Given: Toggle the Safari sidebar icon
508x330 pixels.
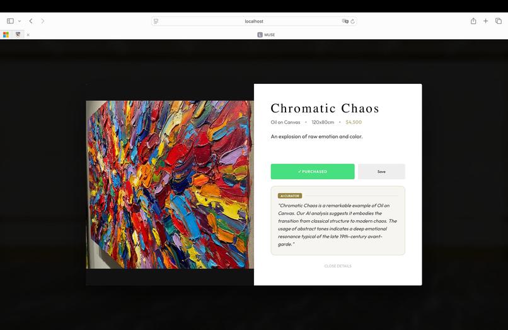Looking at the screenshot, I should [10, 21].
